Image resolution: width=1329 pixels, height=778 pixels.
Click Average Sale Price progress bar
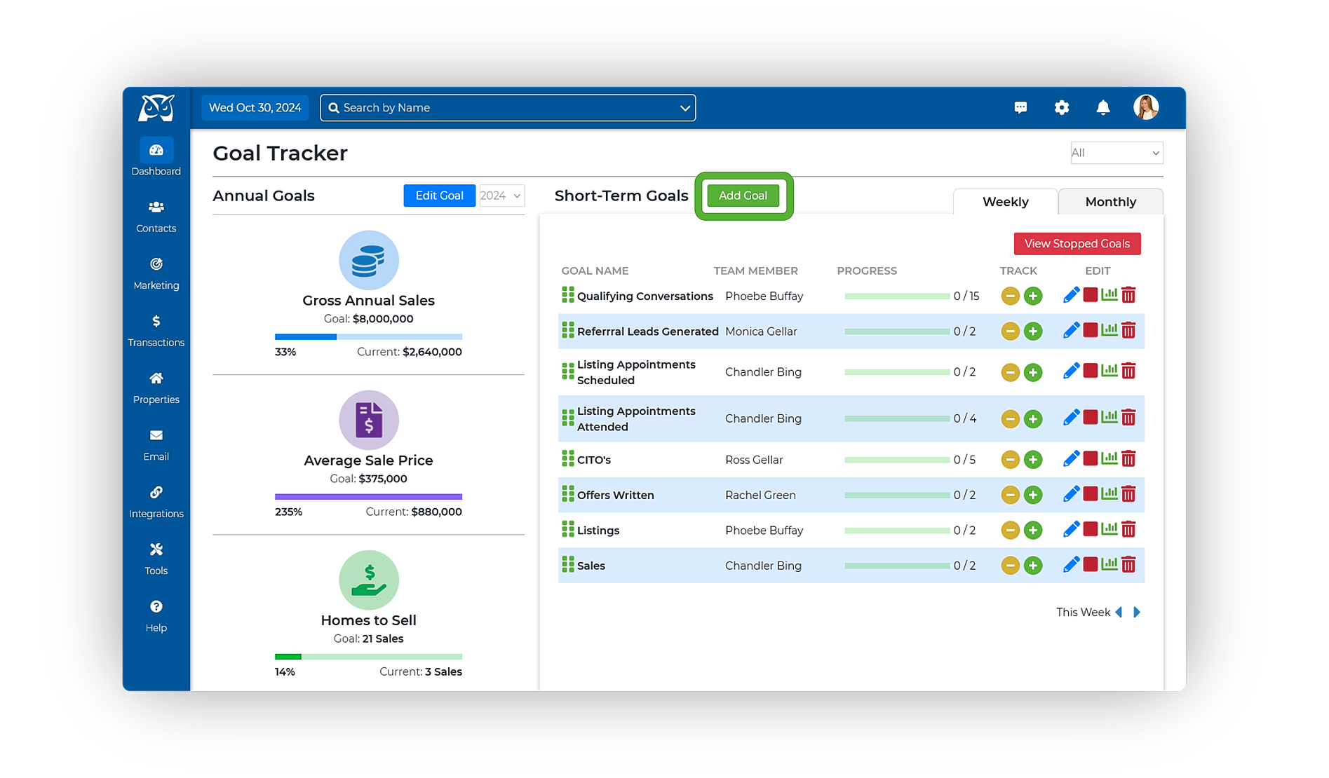pyautogui.click(x=368, y=497)
